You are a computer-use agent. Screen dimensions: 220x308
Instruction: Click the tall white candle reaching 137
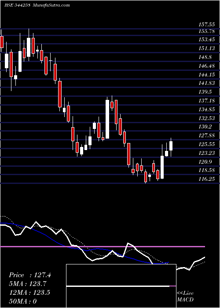pos(107,119)
